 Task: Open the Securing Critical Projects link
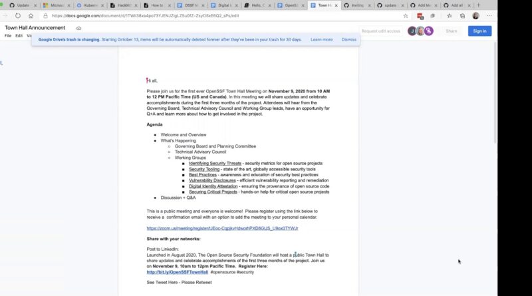[213, 192]
